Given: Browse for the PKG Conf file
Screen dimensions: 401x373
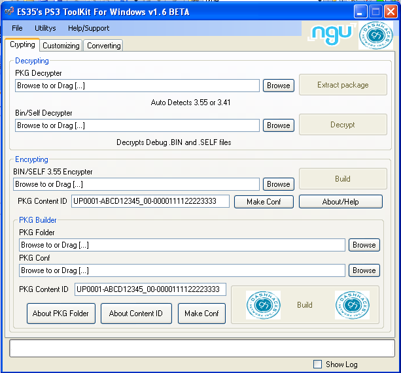Looking at the screenshot, I should pyautogui.click(x=364, y=270).
